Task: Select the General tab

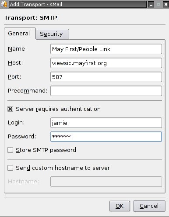Action: point(20,34)
